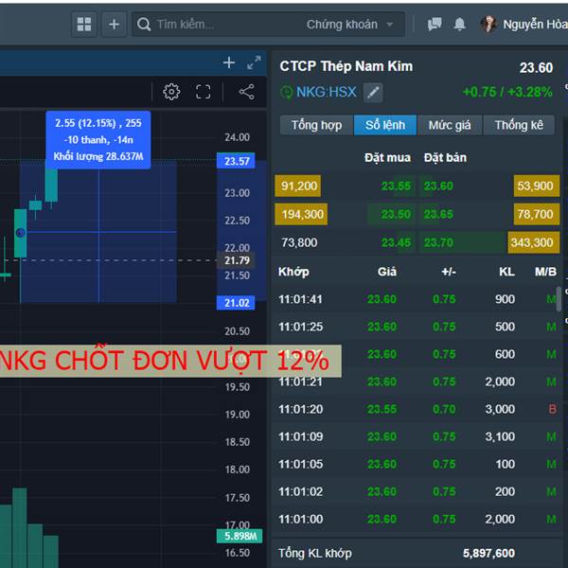Screen dimensions: 568x568
Task: Open the Chứng khoán dropdown
Action: (x=349, y=25)
